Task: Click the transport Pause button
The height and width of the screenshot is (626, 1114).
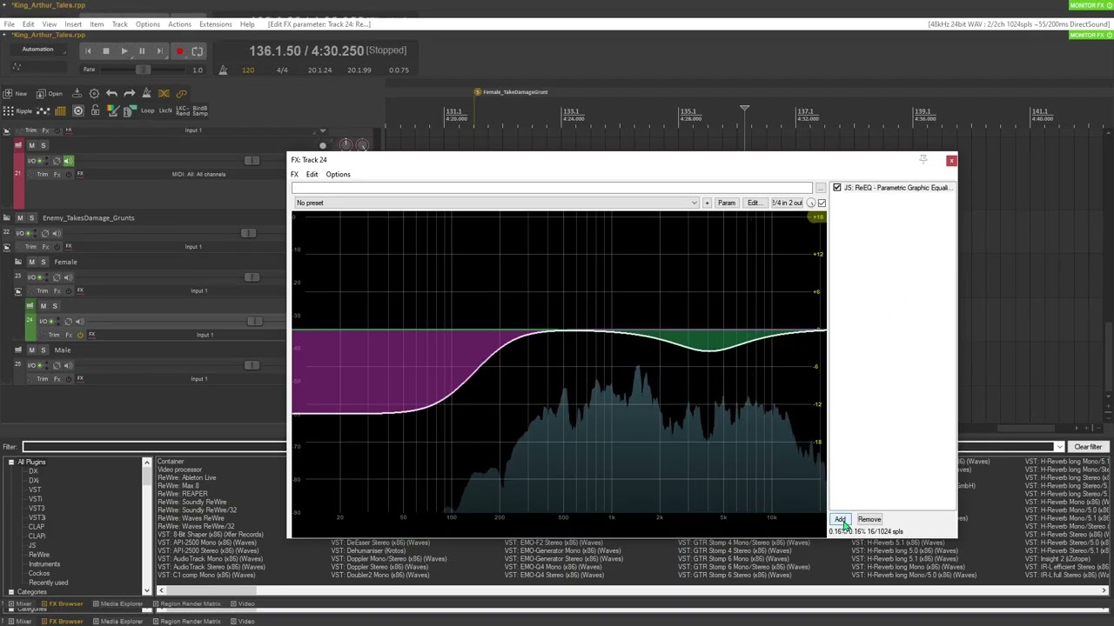Action: (x=142, y=51)
